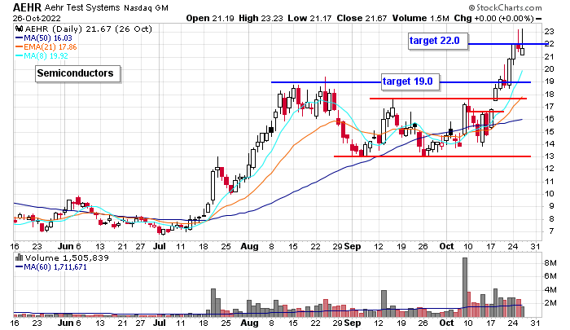
Task: Click the MA(60) 1,711,671 volume legend
Action: [x=50, y=267]
